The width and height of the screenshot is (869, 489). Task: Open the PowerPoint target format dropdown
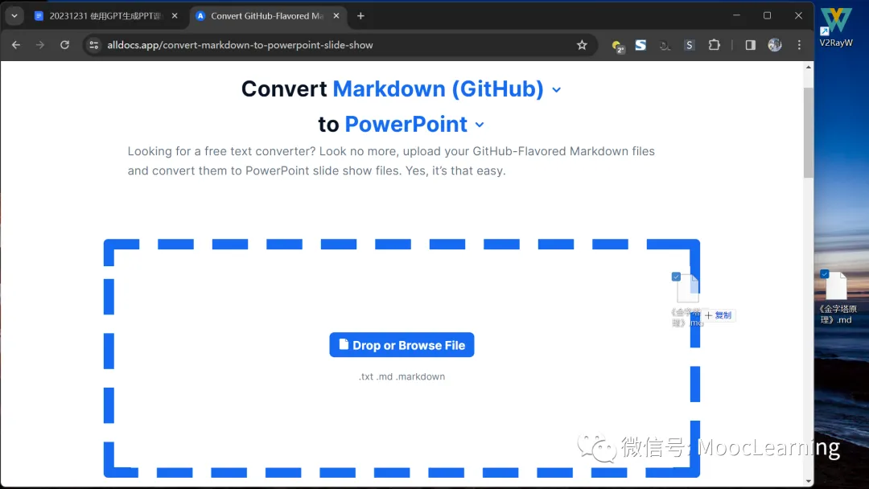click(x=414, y=124)
